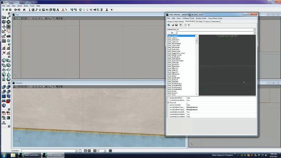Select the highlighted first mesh in list
Screen dimensions: 281x158
click(x=181, y=36)
